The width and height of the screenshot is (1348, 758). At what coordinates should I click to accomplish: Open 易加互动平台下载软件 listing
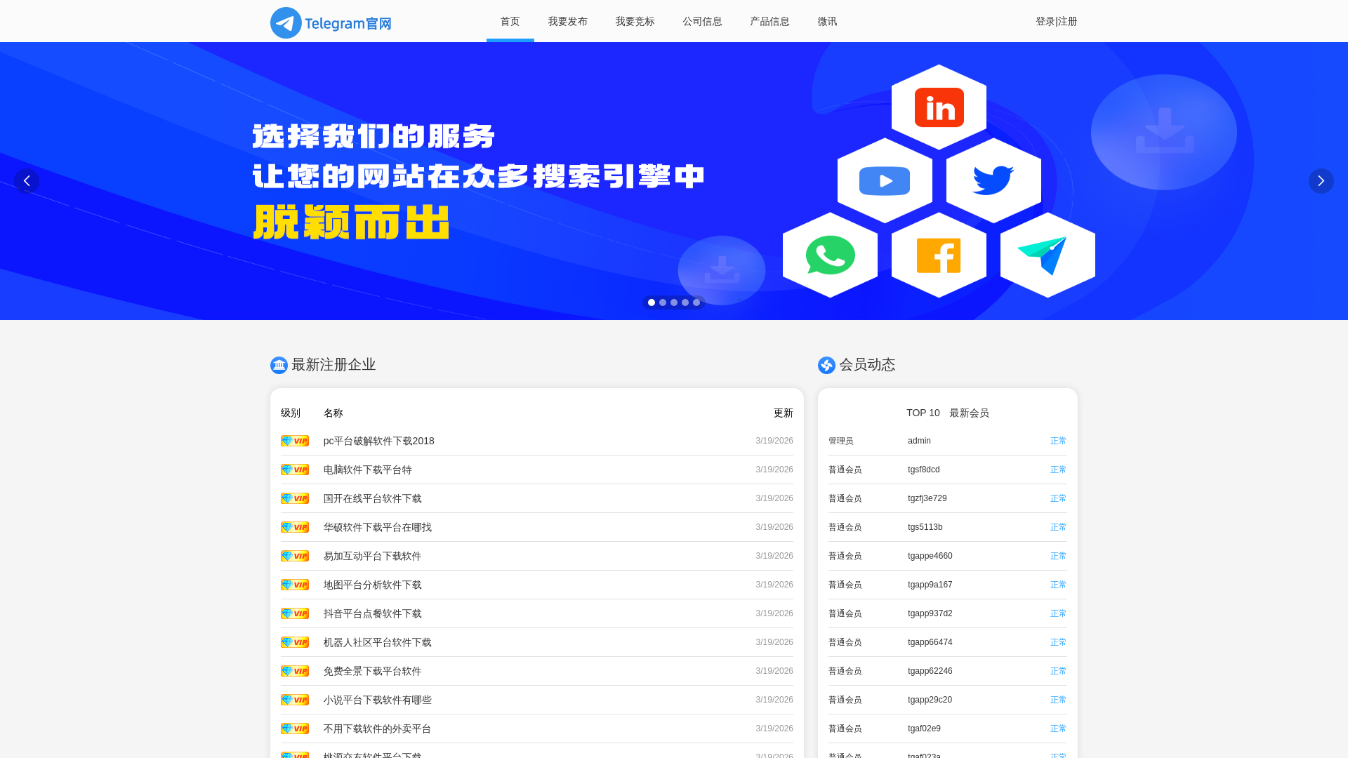(x=373, y=556)
